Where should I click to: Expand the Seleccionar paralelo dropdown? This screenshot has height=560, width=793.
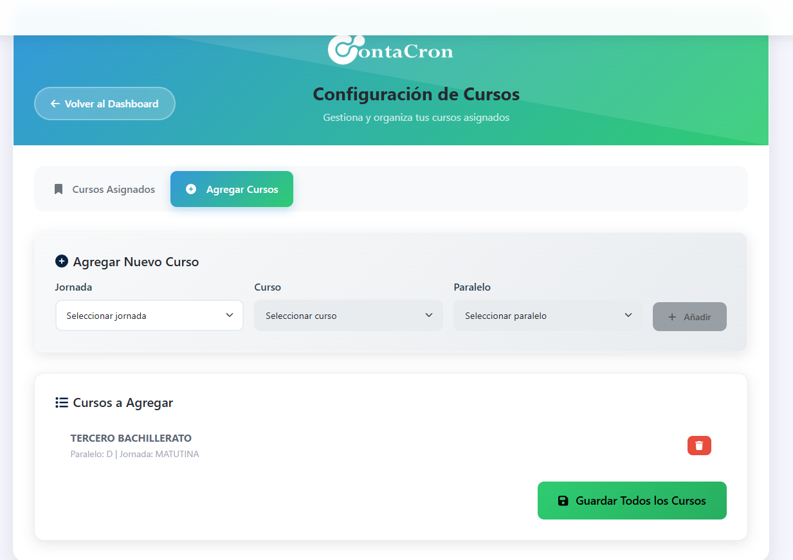click(x=547, y=315)
